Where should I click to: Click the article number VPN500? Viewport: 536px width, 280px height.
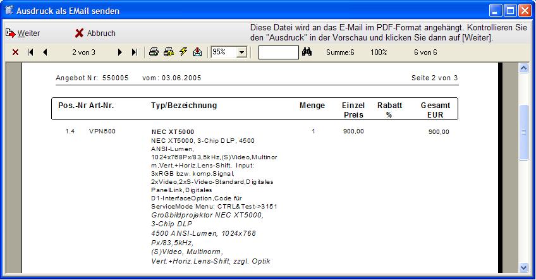point(102,131)
